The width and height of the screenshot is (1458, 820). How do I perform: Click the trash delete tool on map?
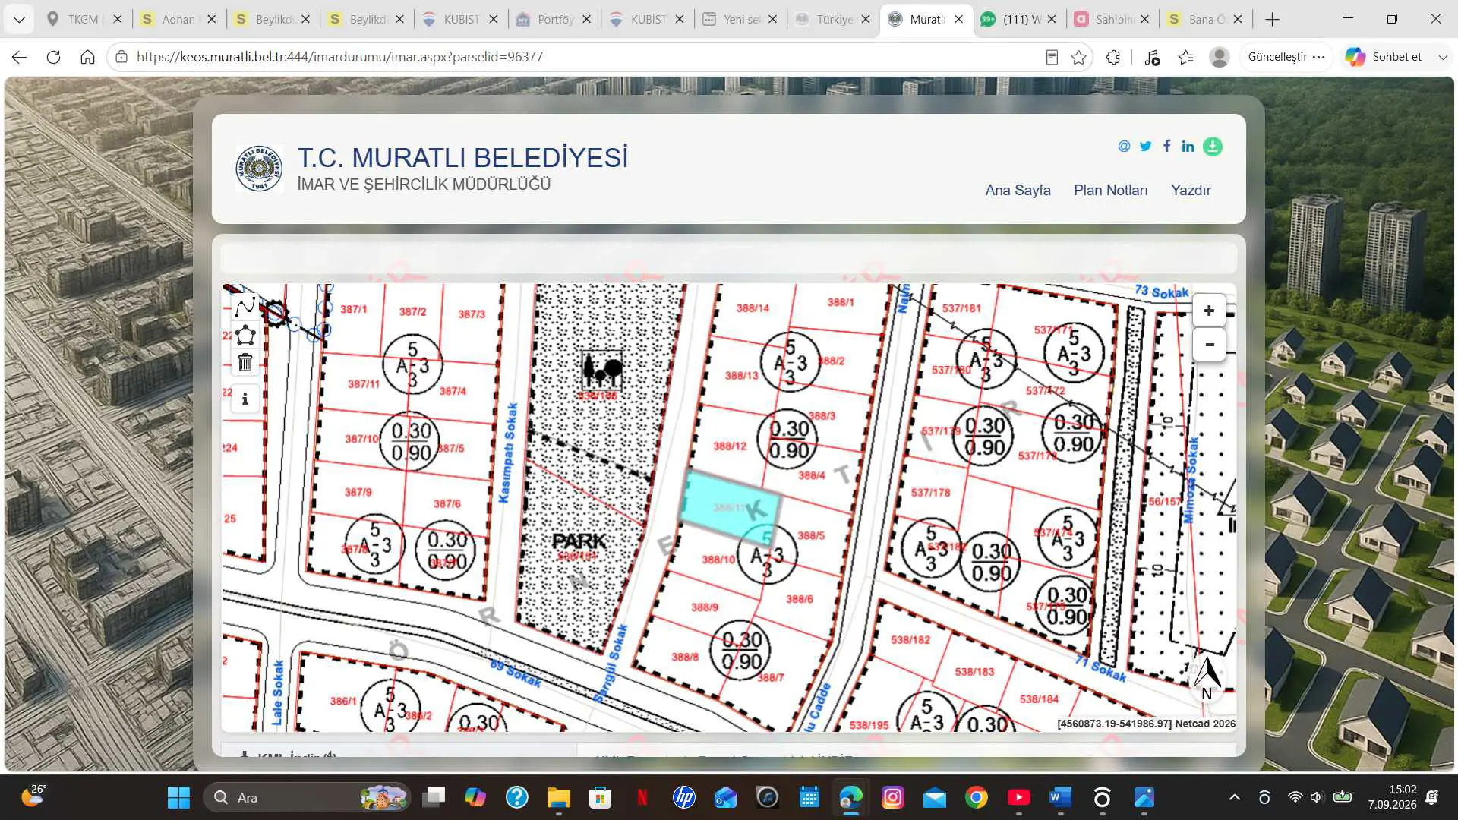tap(245, 363)
